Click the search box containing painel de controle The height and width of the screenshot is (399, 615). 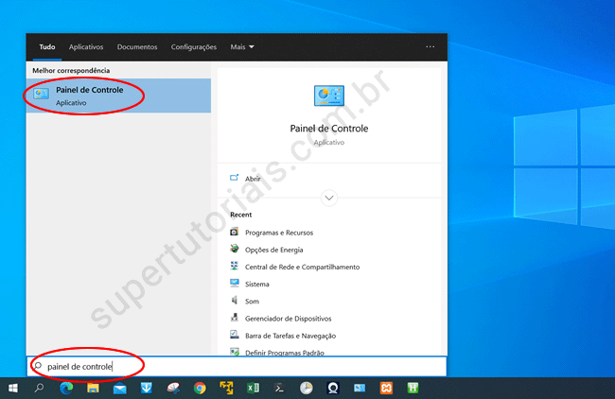coord(237,366)
